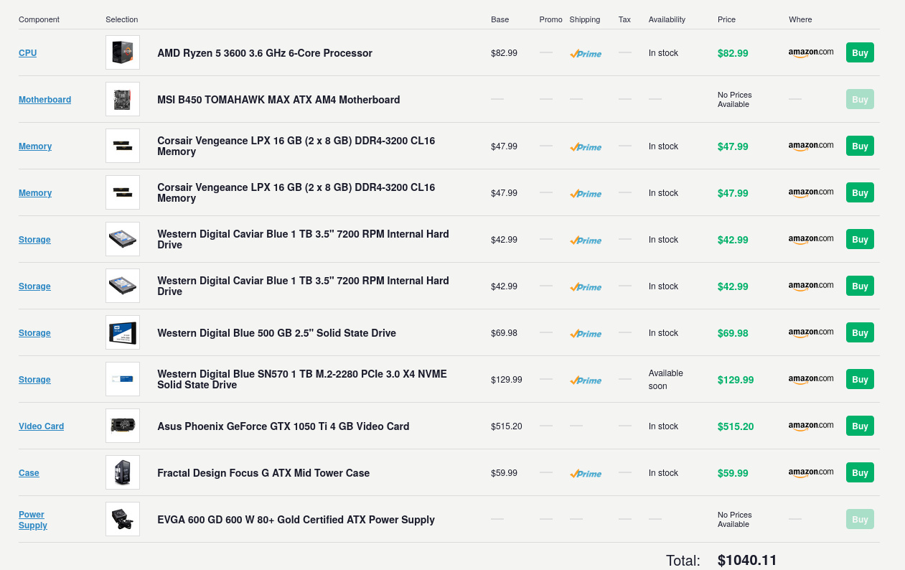Open the Storage link beside WD Blue SN570

[34, 380]
